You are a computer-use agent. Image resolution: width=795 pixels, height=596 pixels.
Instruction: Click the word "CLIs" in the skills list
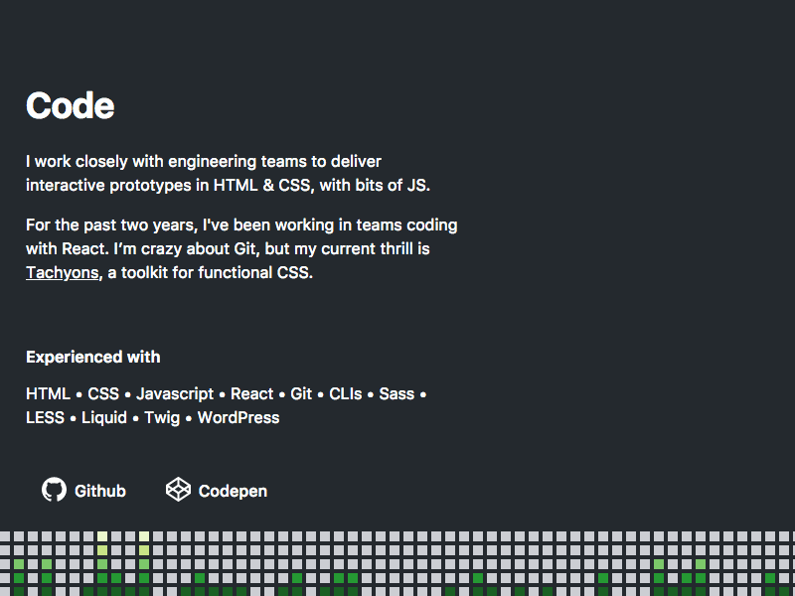345,393
